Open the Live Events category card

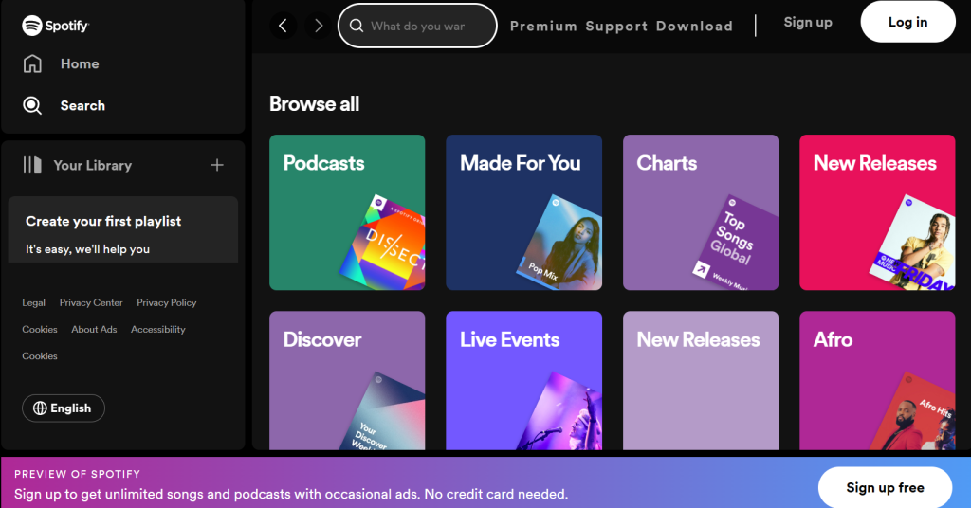pyautogui.click(x=523, y=381)
